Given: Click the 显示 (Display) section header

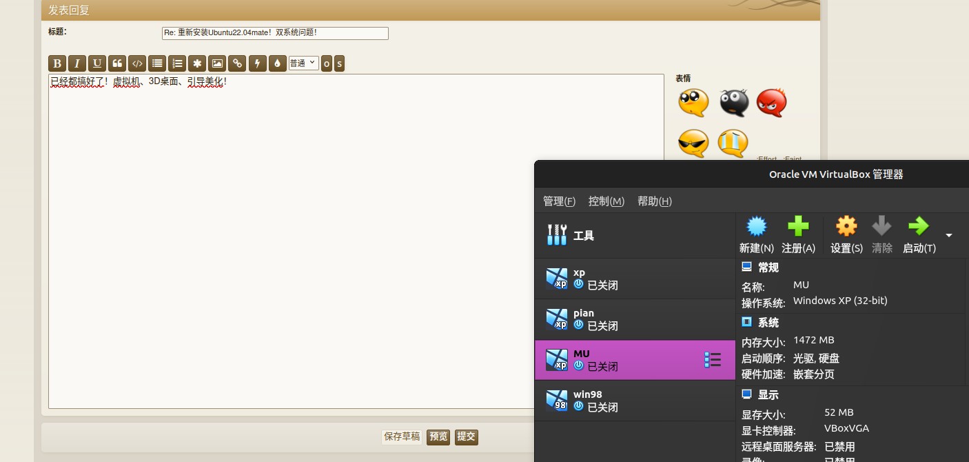Looking at the screenshot, I should (768, 395).
